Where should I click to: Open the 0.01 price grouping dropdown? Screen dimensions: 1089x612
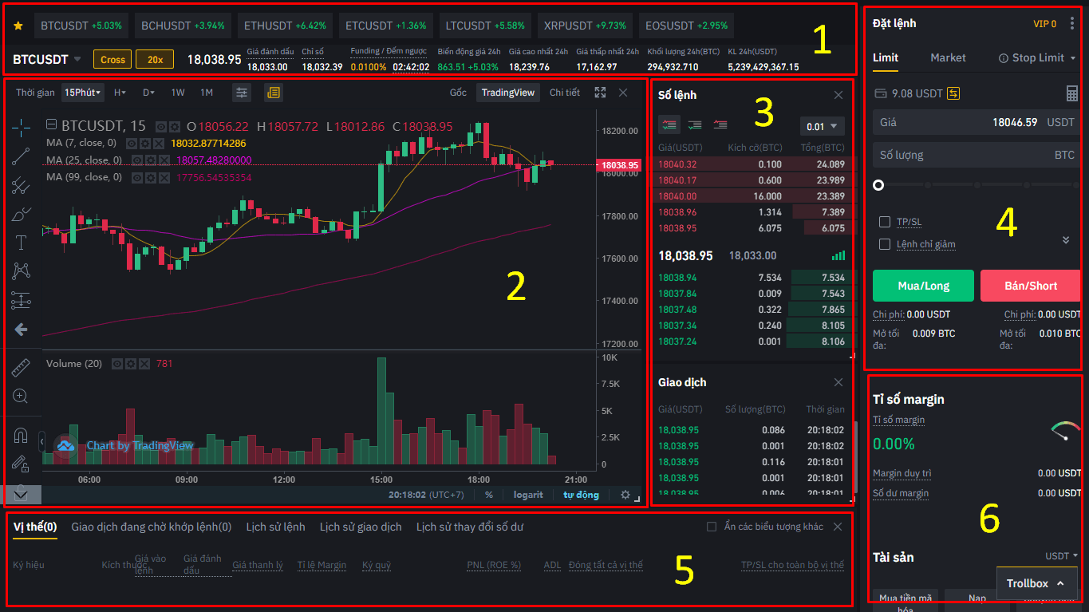[822, 126]
